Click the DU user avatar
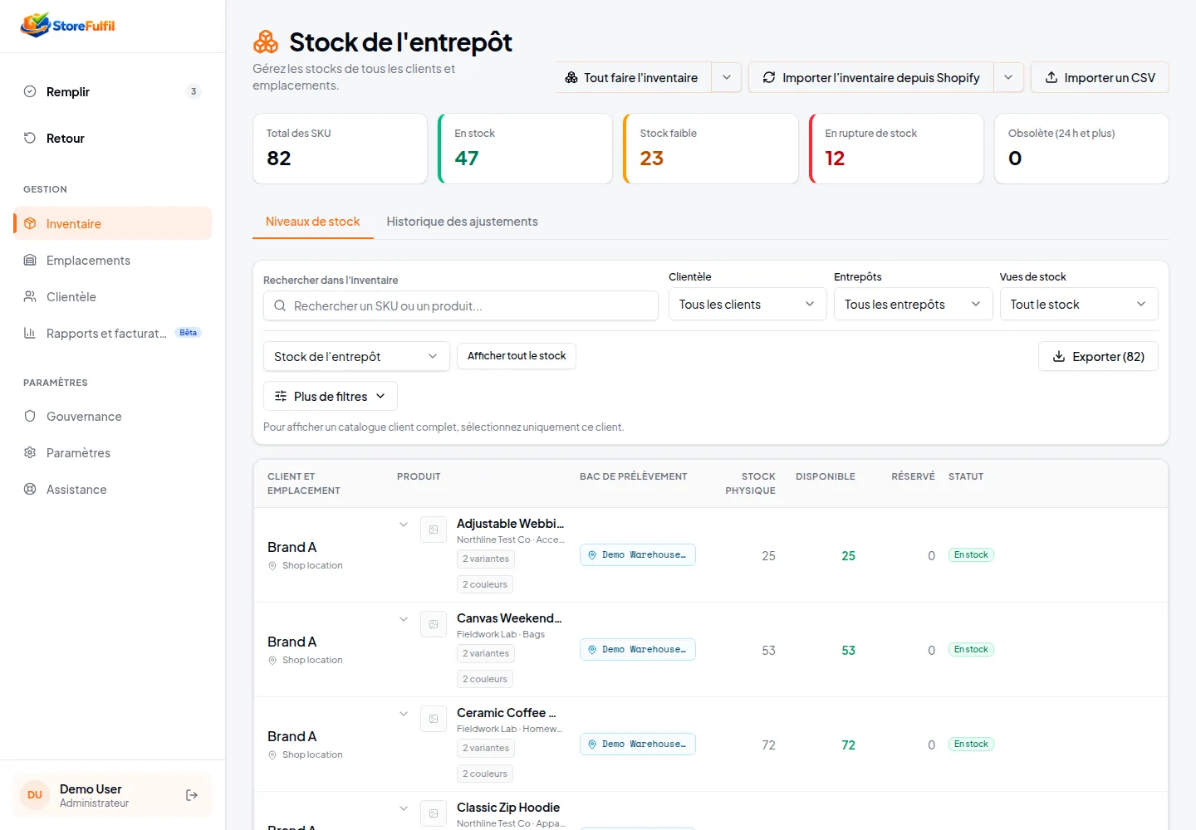 pyautogui.click(x=35, y=795)
